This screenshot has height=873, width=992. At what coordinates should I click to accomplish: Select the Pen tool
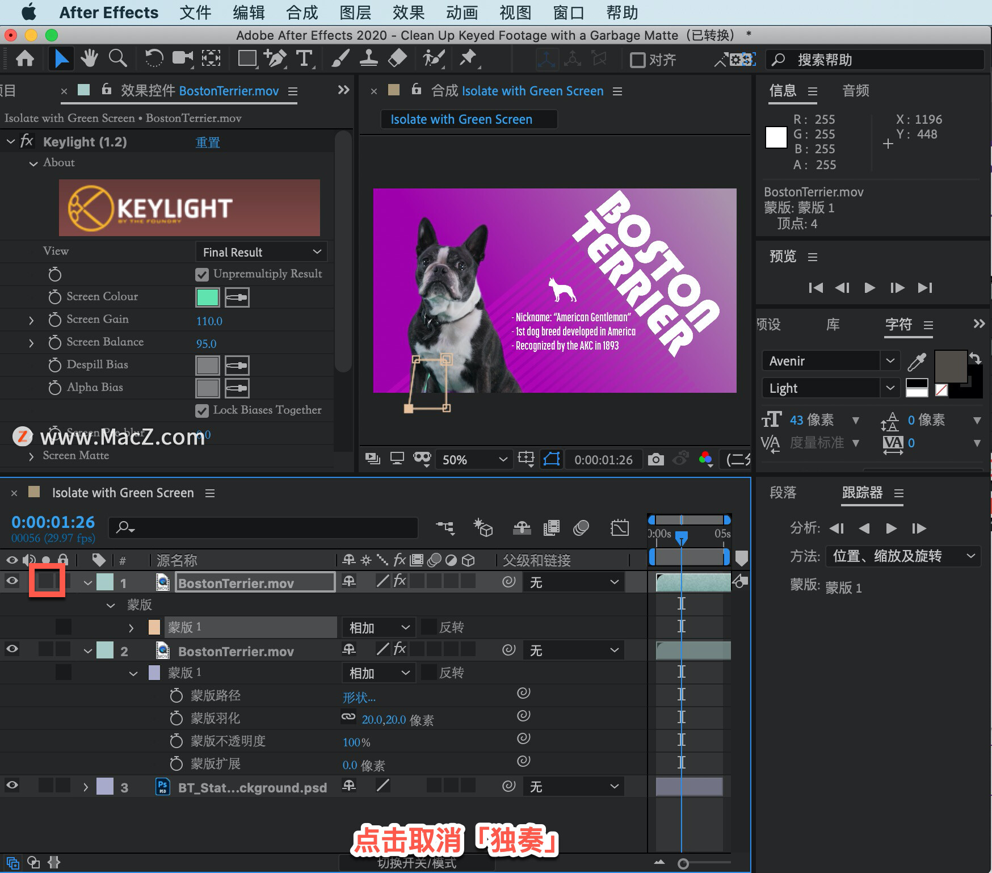[x=276, y=58]
